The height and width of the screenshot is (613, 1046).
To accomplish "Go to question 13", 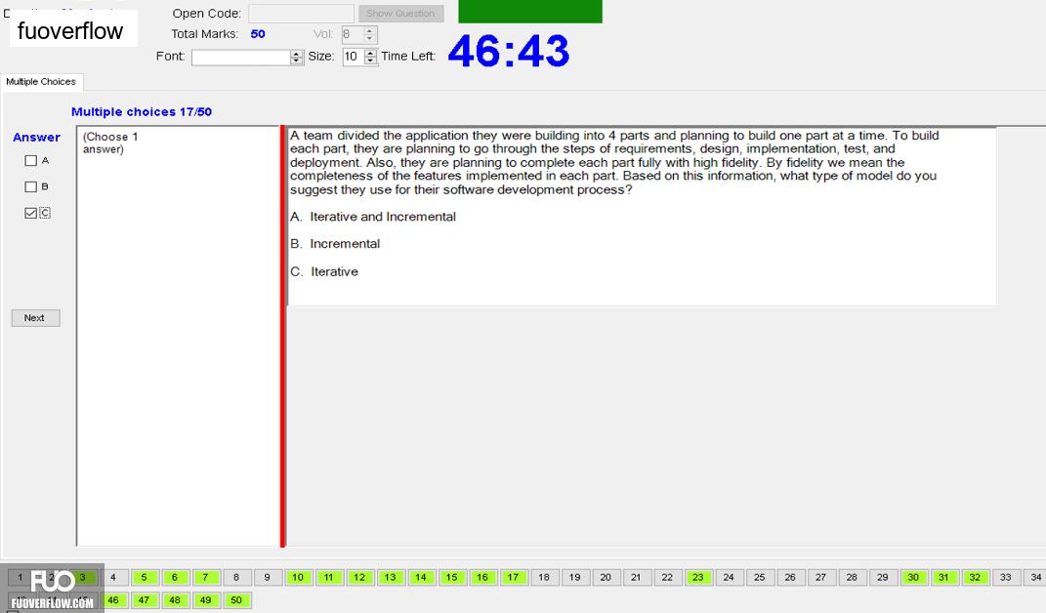I will [x=391, y=577].
